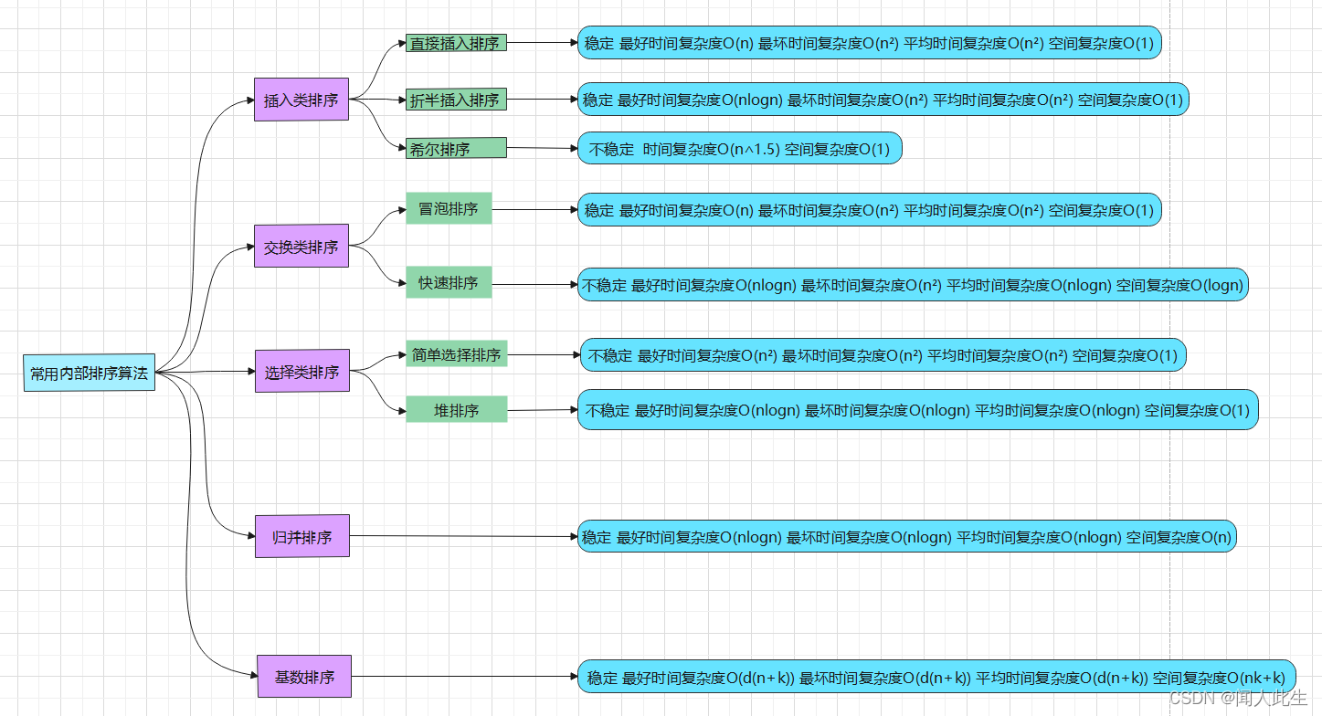This screenshot has width=1322, height=716.
Task: Select the 常用内部排序算法 root node
Action: point(90,373)
